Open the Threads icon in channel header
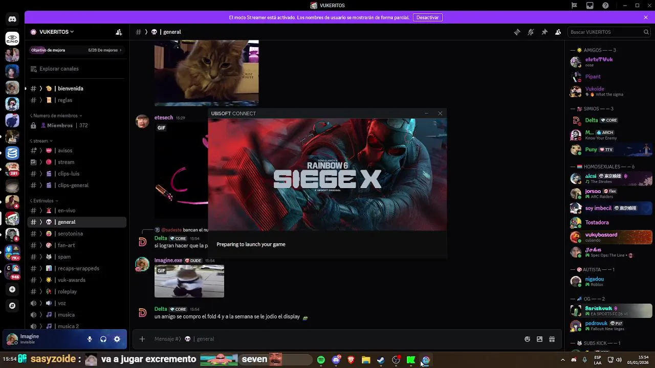655x368 pixels. [517, 32]
